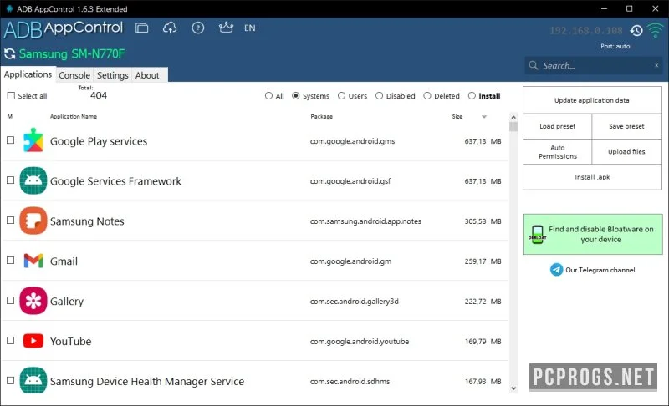
Task: Tick checkbox for Google Services Framework
Action: (11, 180)
